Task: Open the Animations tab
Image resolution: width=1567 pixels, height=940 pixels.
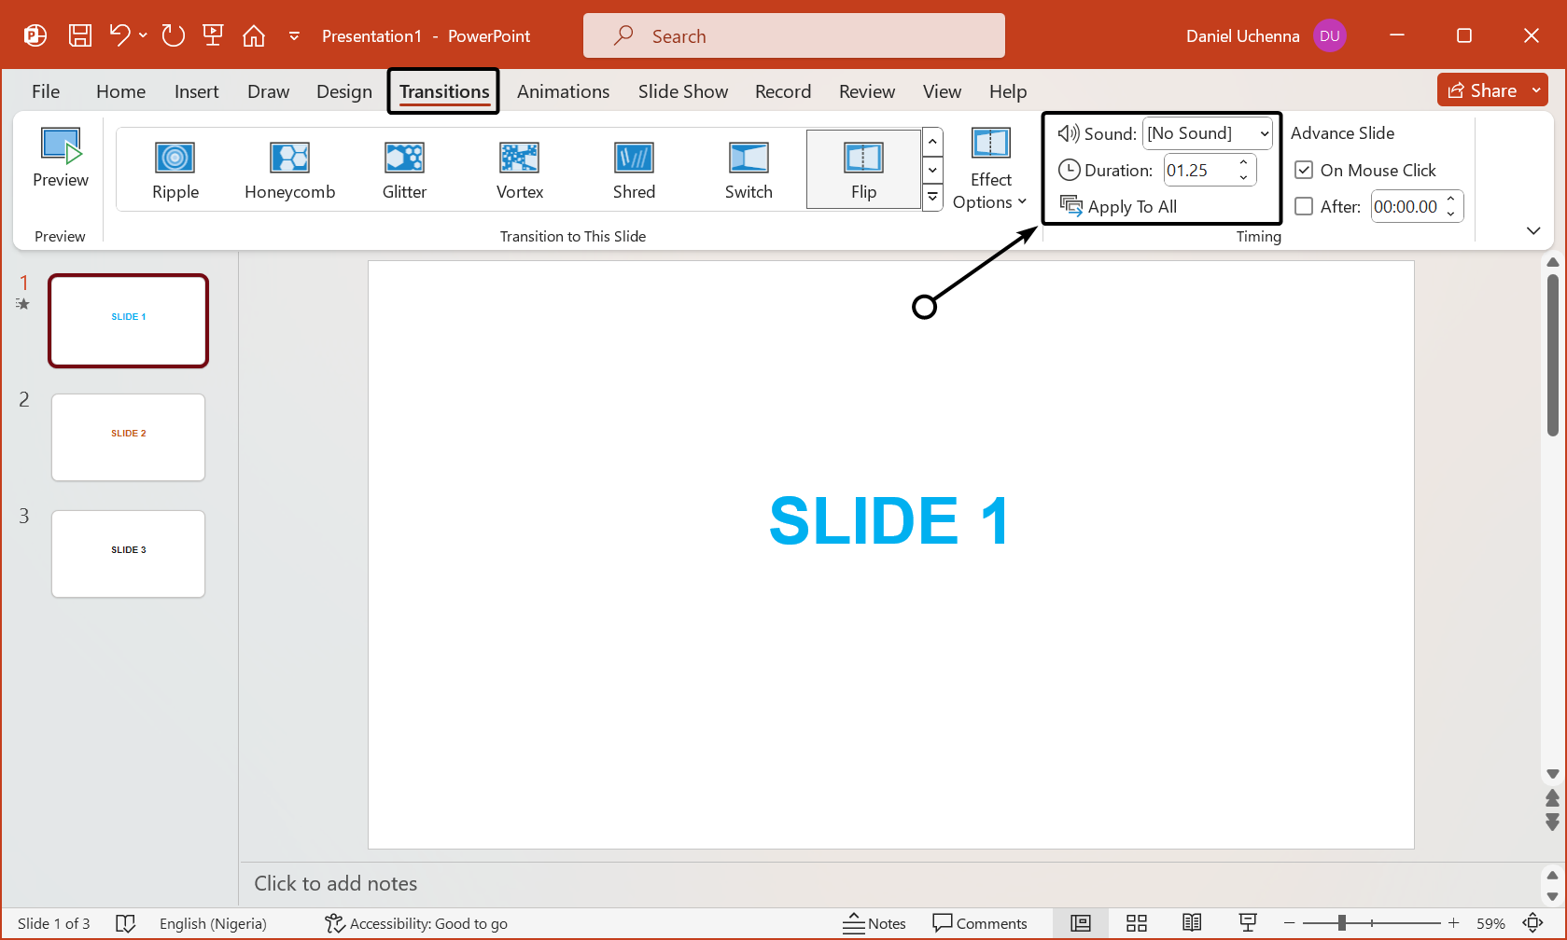Action: click(x=563, y=91)
